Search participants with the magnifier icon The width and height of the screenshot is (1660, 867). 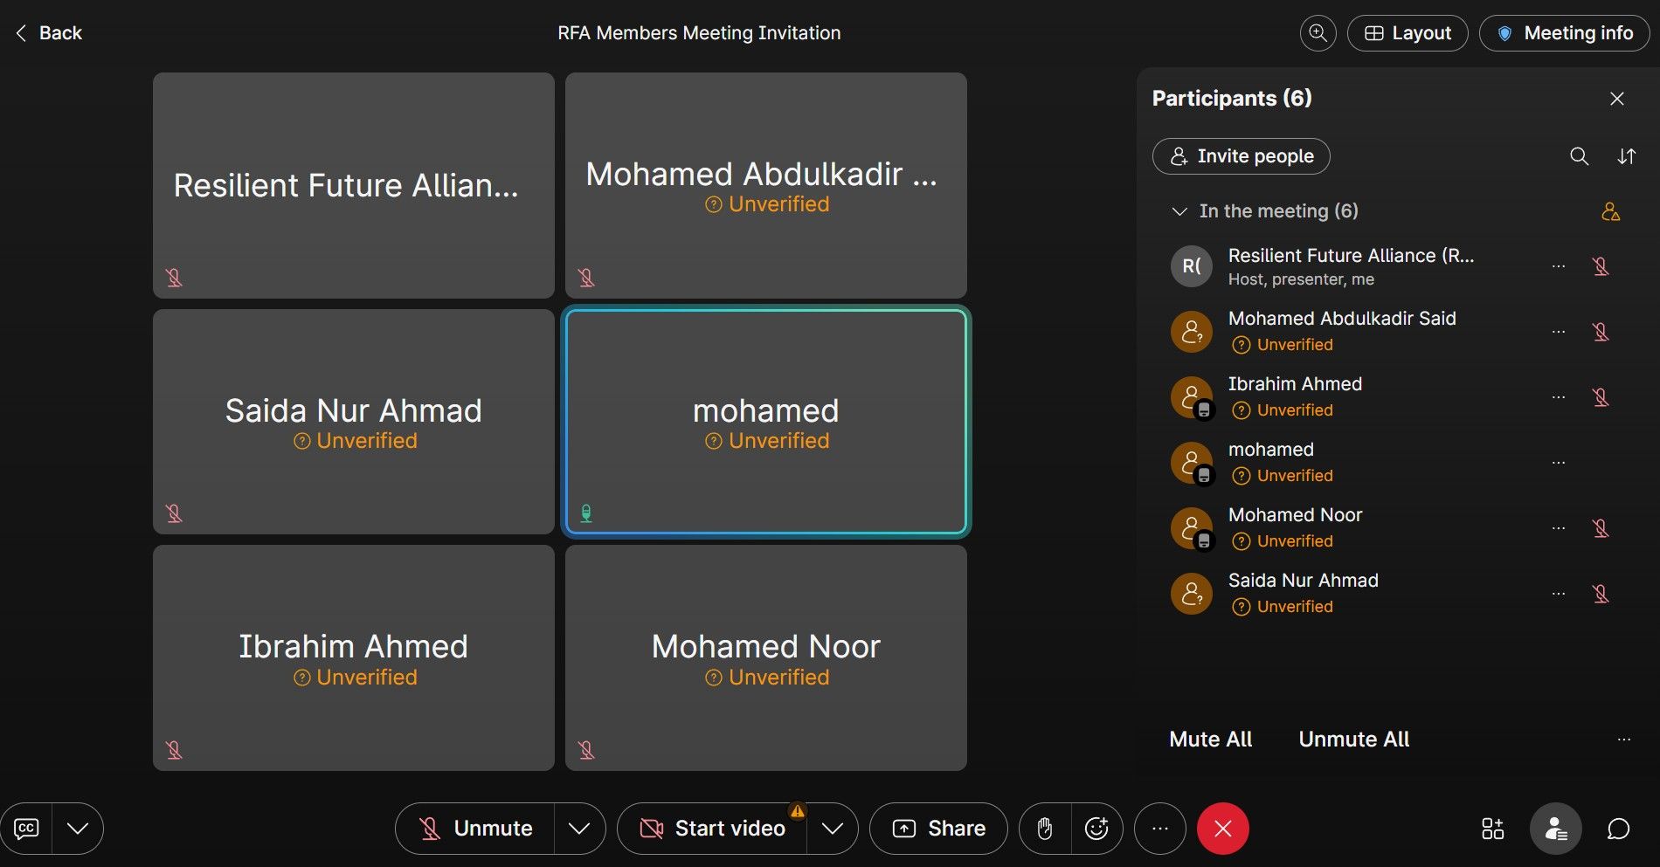coord(1579,156)
